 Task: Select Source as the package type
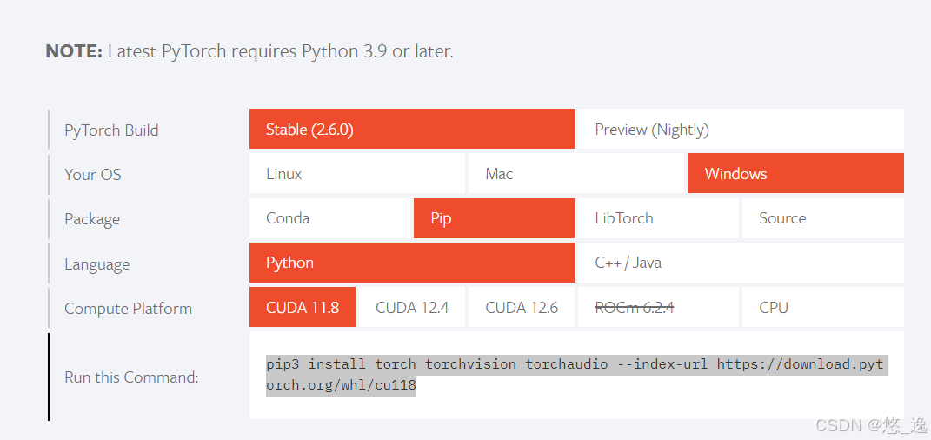823,218
